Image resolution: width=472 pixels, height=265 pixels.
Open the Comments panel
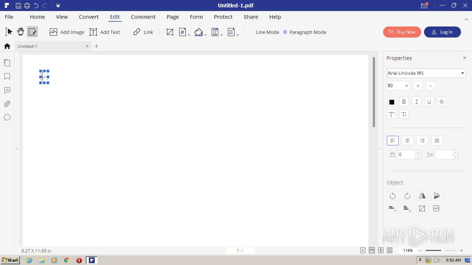(x=7, y=90)
